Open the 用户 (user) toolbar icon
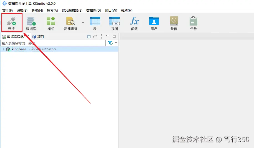 [154, 23]
